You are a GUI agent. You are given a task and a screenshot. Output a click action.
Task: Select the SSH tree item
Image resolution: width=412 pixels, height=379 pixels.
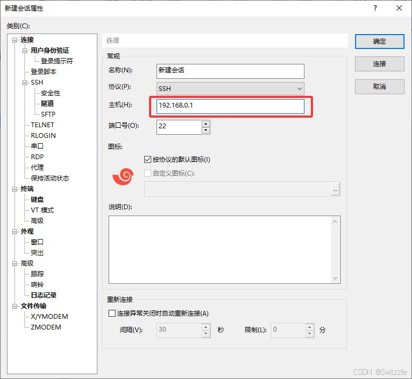37,83
